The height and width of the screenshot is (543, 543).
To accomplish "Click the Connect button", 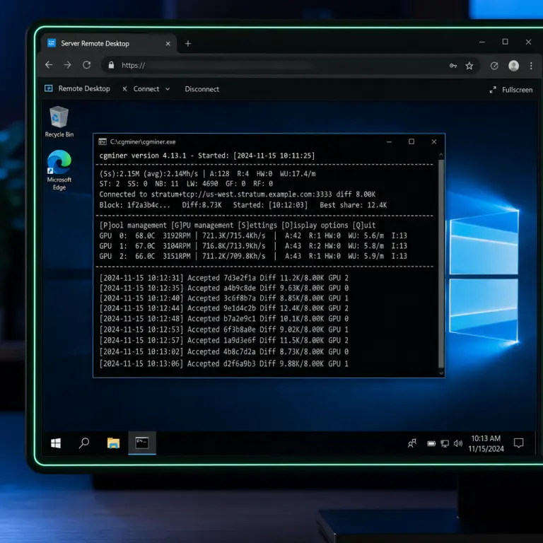I will tap(146, 89).
